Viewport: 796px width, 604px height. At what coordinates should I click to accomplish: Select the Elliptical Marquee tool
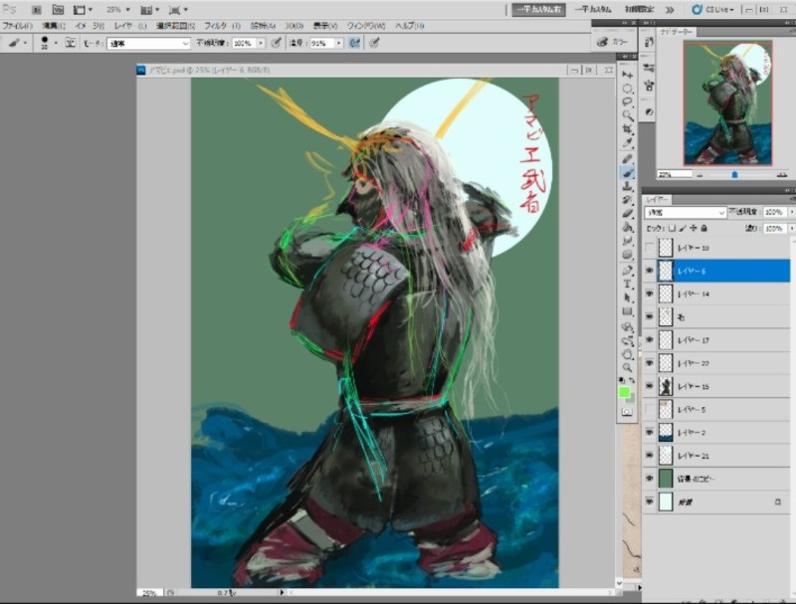(x=628, y=89)
